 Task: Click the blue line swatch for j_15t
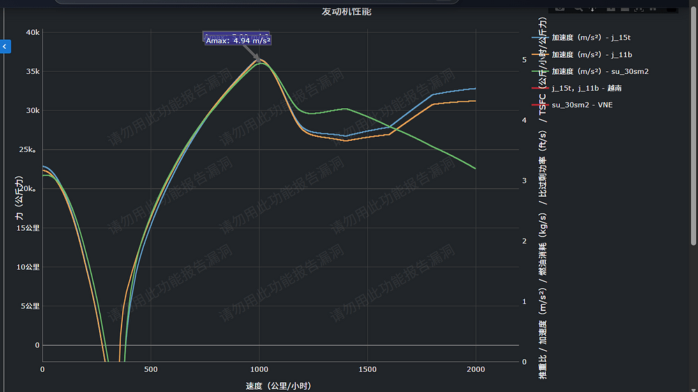(540, 38)
